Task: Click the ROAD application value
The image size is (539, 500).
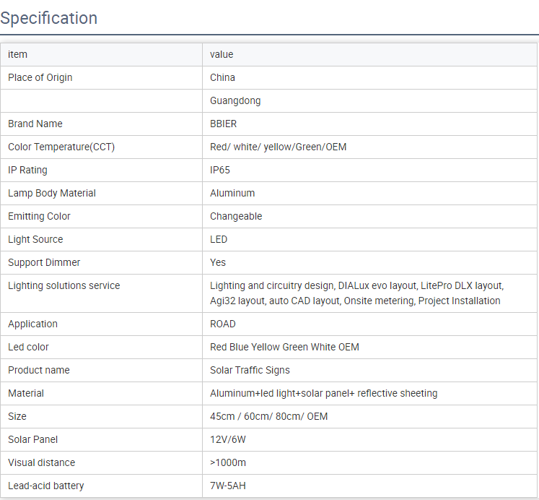Action: pos(223,324)
